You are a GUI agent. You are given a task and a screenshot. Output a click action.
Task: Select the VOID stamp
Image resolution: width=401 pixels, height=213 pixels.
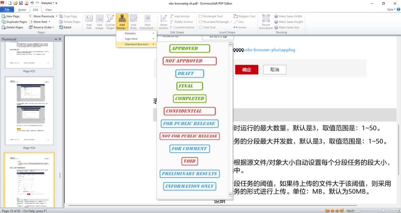pyautogui.click(x=189, y=161)
